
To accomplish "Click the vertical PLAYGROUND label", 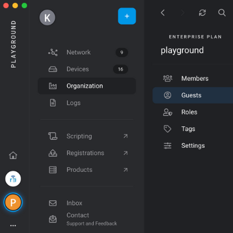I will 13,44.
